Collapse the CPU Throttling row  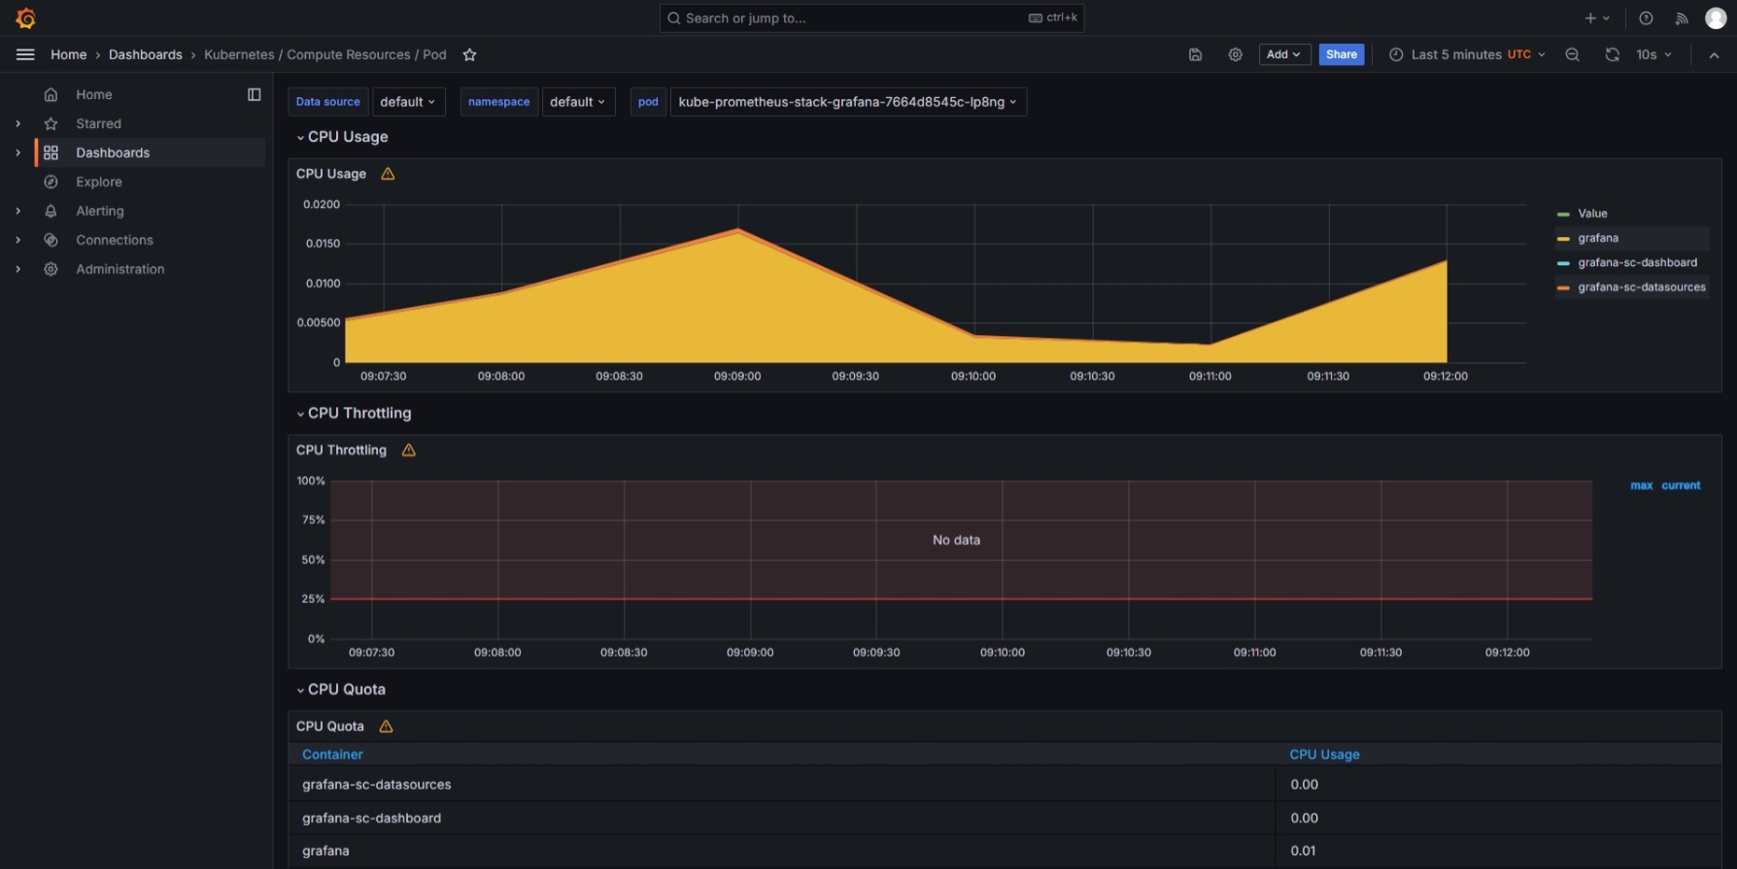354,414
